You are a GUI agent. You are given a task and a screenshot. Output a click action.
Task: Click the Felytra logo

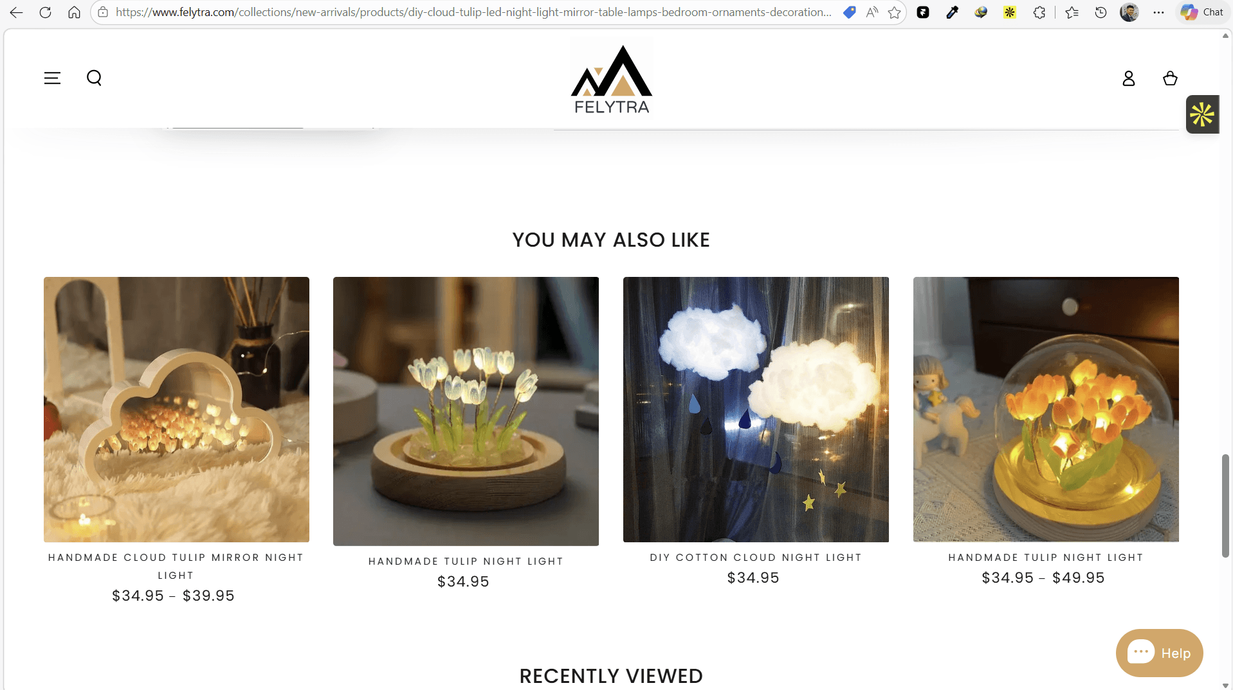[612, 80]
